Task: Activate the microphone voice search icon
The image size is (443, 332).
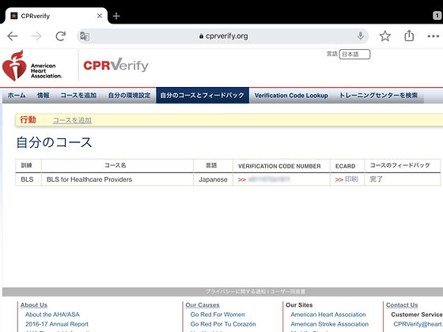Action: pos(360,36)
